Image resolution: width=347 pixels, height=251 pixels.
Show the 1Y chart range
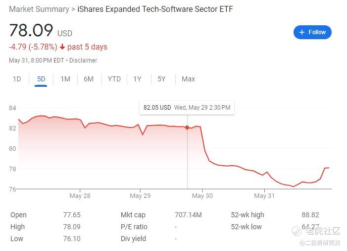coord(137,79)
